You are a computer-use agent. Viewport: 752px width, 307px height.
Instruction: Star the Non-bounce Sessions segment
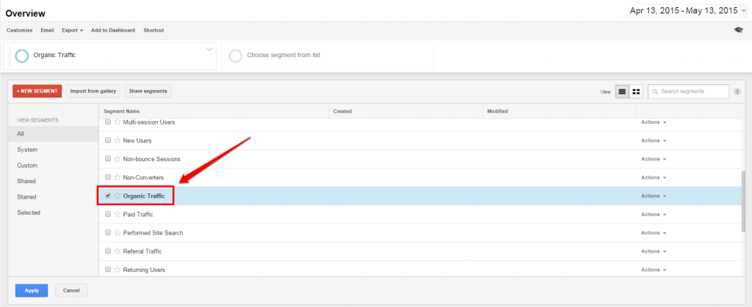(x=117, y=159)
